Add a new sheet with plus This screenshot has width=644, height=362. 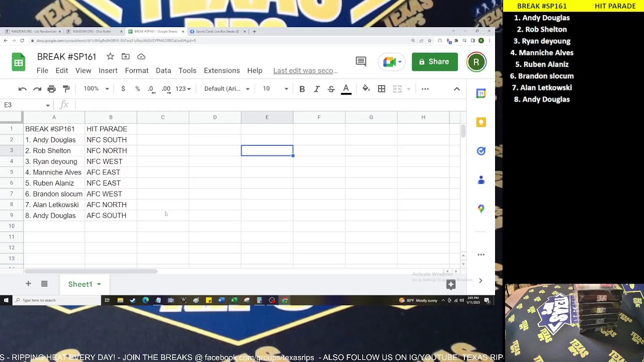pos(28,284)
